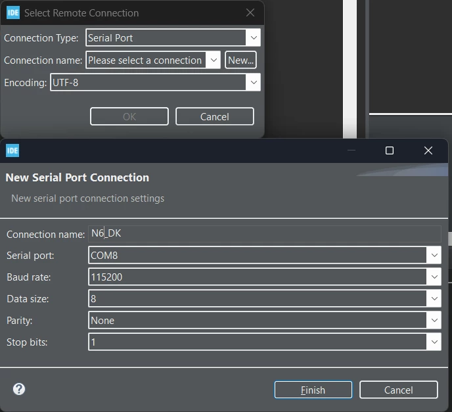
Task: Cancel the New Serial Port Connection dialog
Action: [x=398, y=390]
